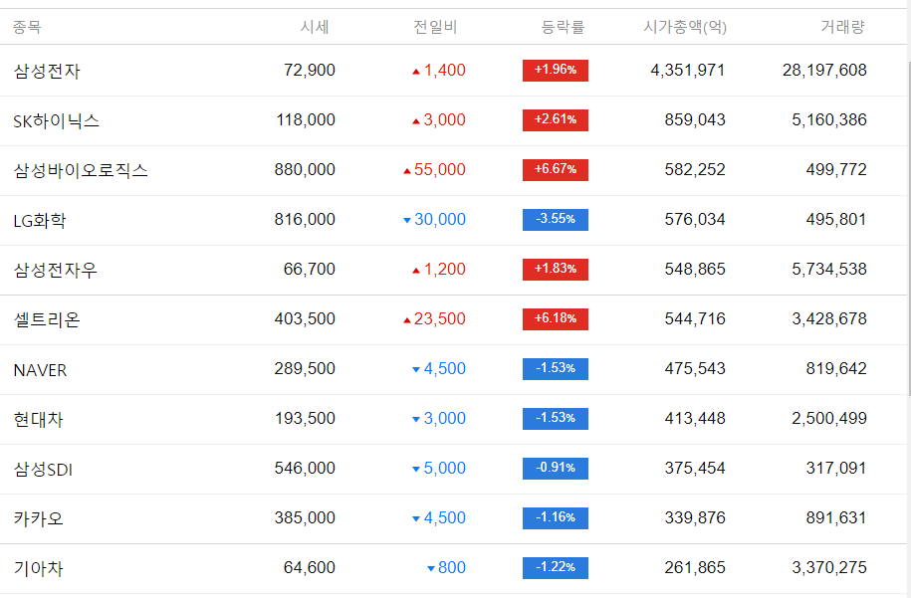The height and width of the screenshot is (598, 911).
Task: Click the +1.83% red badge
Action: click(x=556, y=270)
